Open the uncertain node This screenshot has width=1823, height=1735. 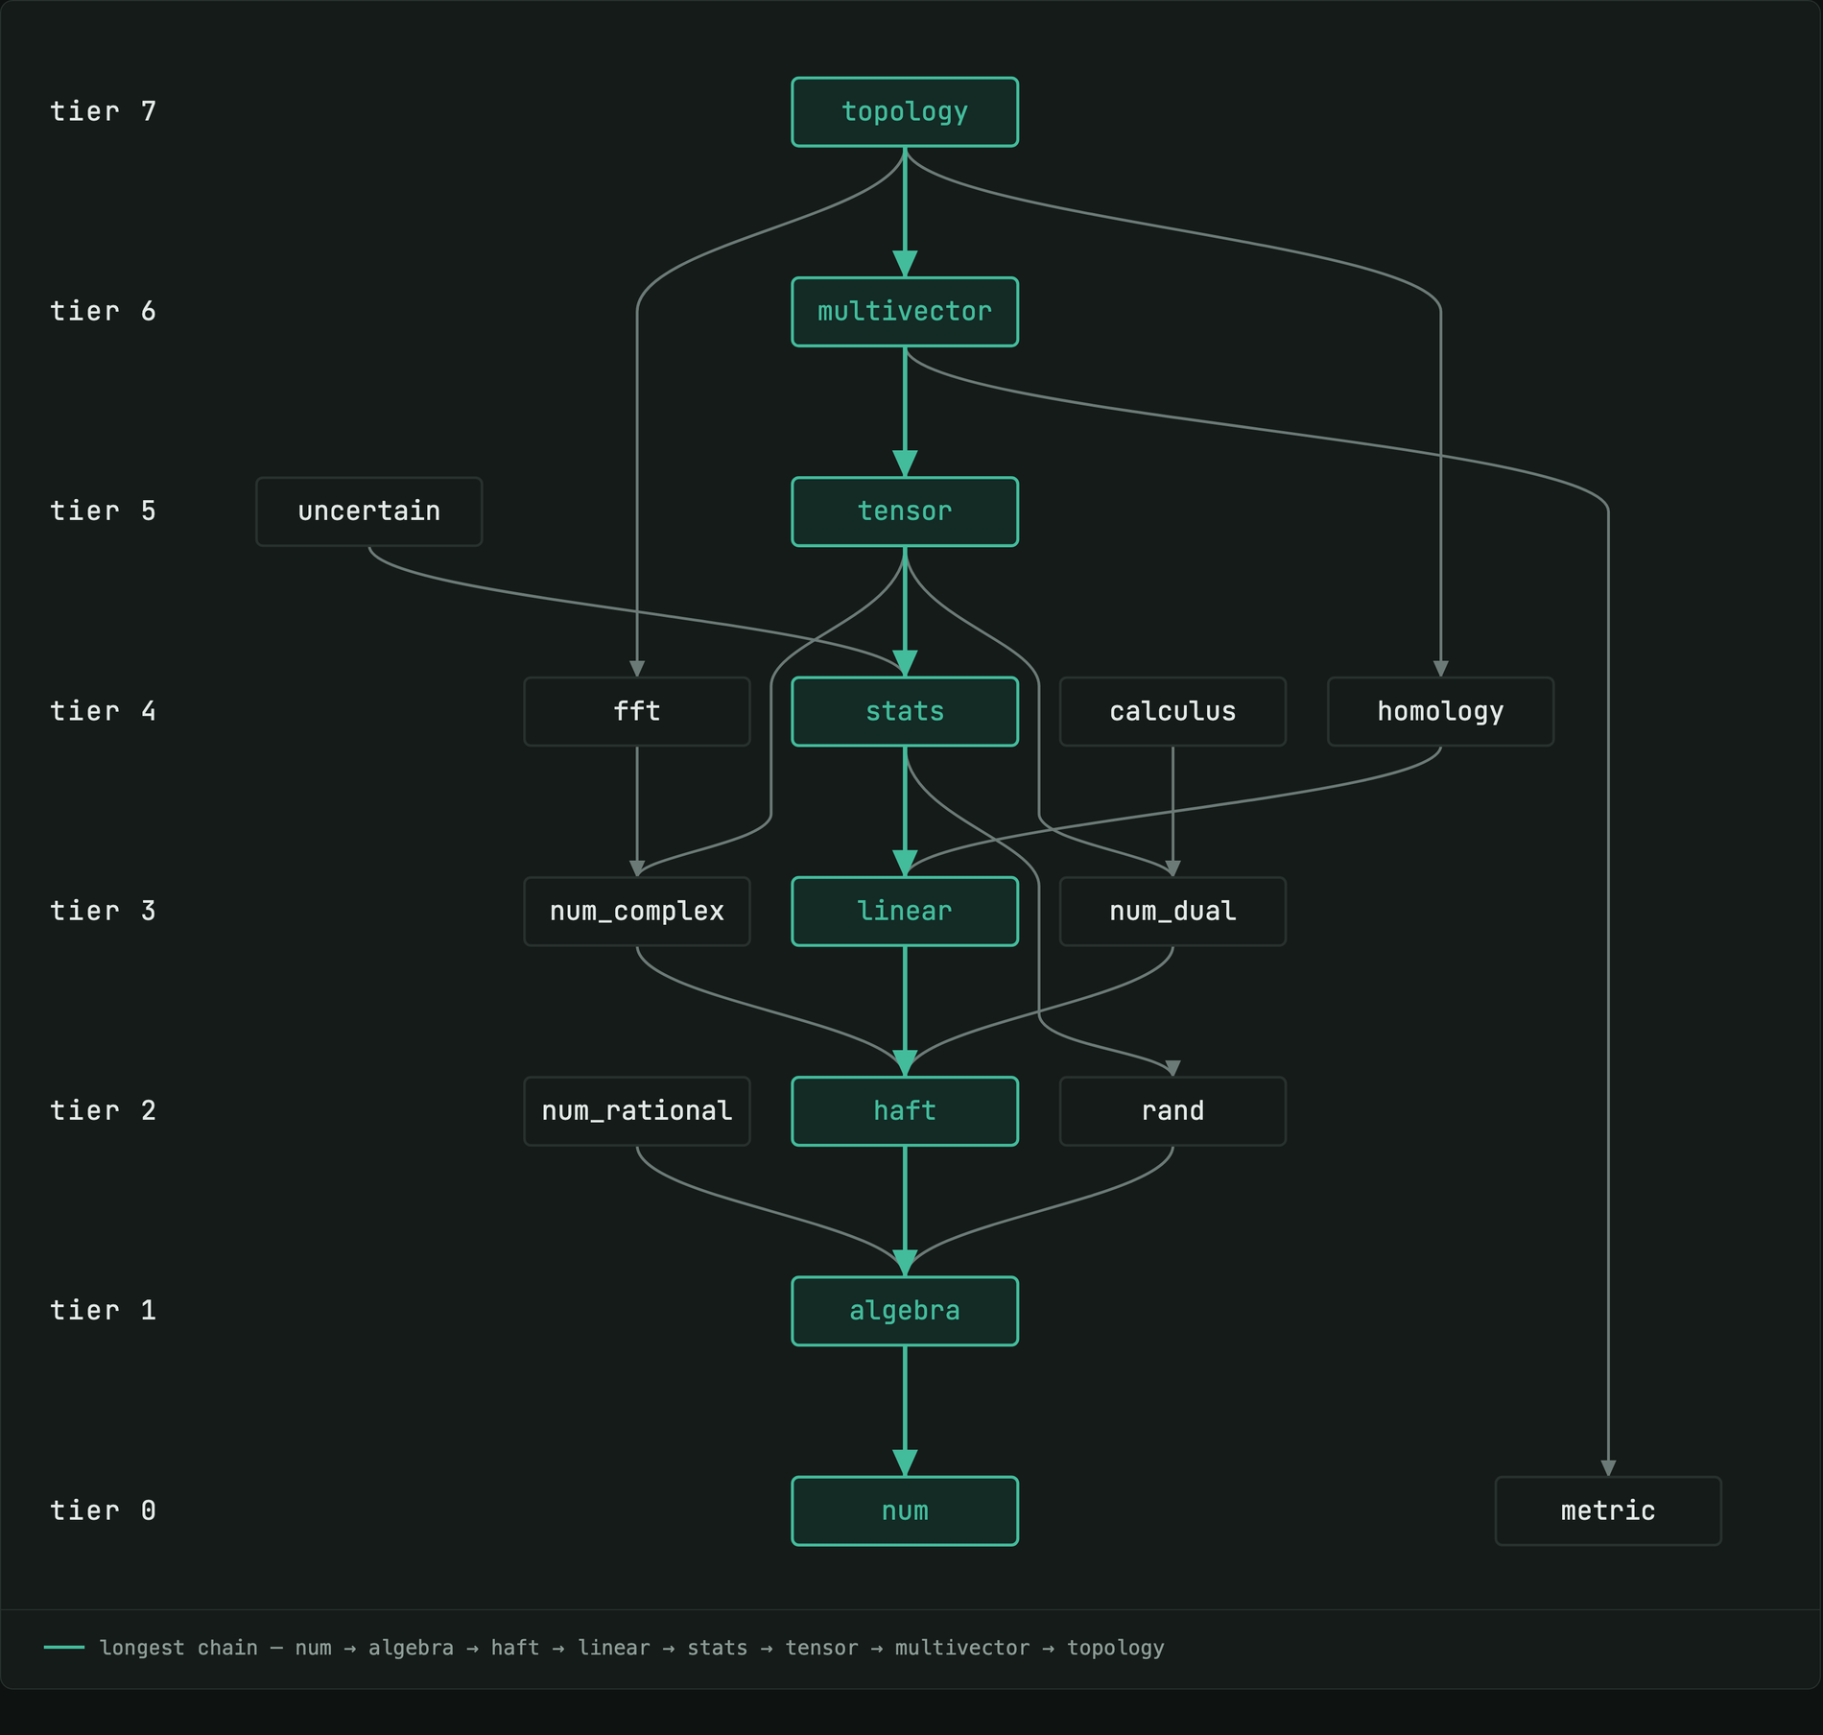coord(369,511)
